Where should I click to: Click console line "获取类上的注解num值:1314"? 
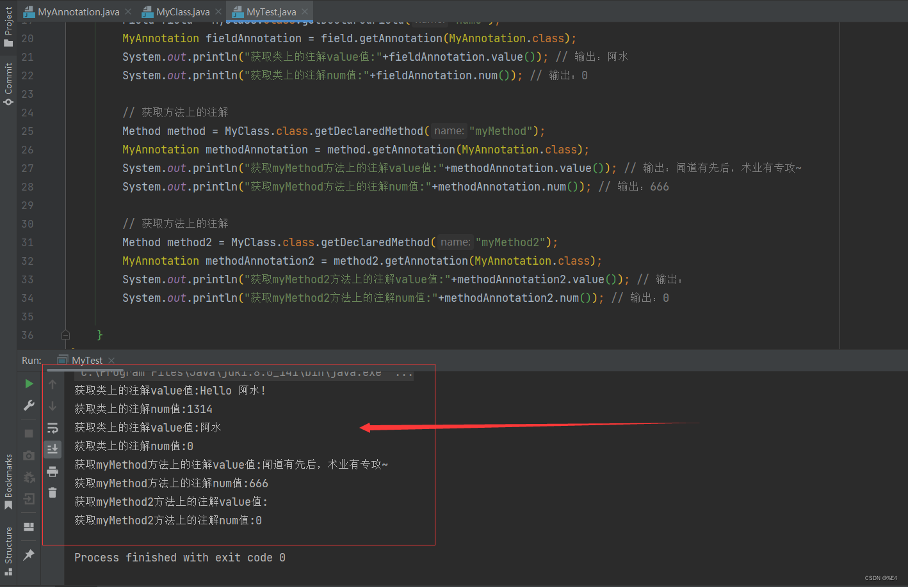point(143,409)
